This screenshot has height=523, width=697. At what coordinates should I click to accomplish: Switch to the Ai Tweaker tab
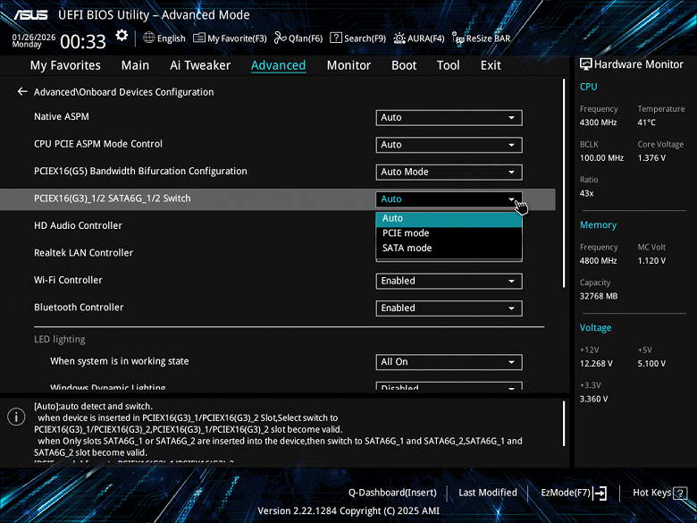click(200, 65)
